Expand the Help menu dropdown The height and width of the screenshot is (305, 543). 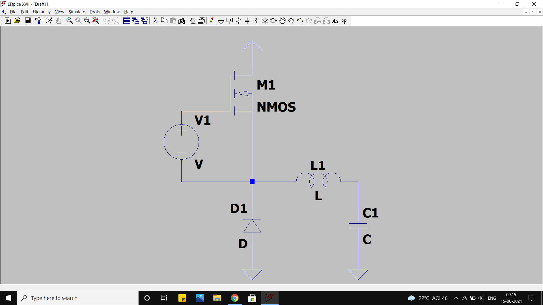(128, 12)
